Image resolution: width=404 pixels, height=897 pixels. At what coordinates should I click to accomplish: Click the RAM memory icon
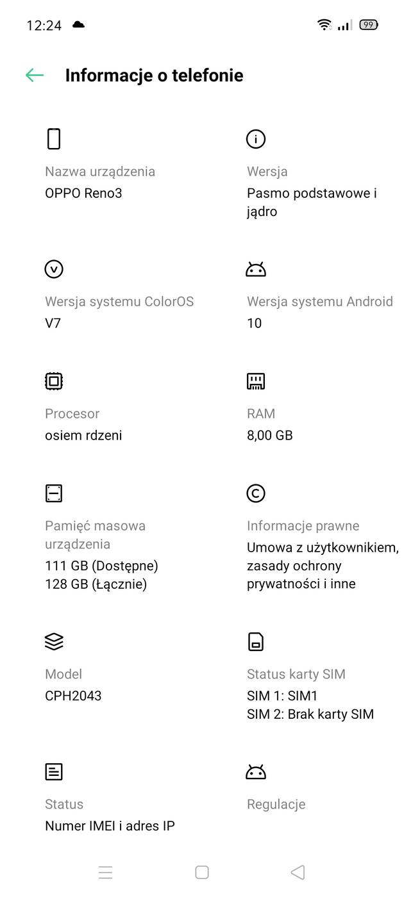point(256,381)
